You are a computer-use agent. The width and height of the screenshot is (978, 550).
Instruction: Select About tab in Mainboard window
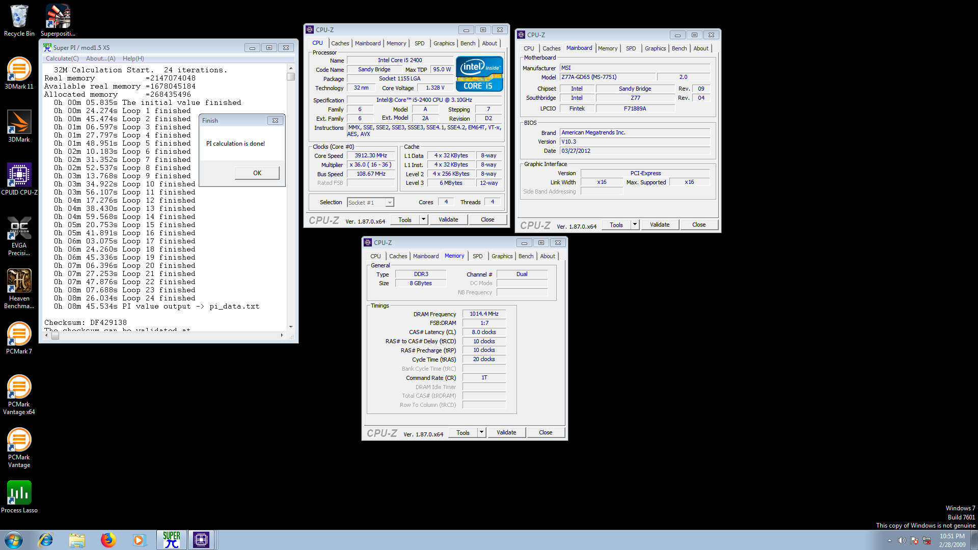[x=701, y=48]
